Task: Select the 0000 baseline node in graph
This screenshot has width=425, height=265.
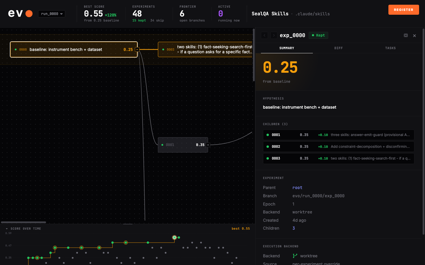Action: pos(73,49)
